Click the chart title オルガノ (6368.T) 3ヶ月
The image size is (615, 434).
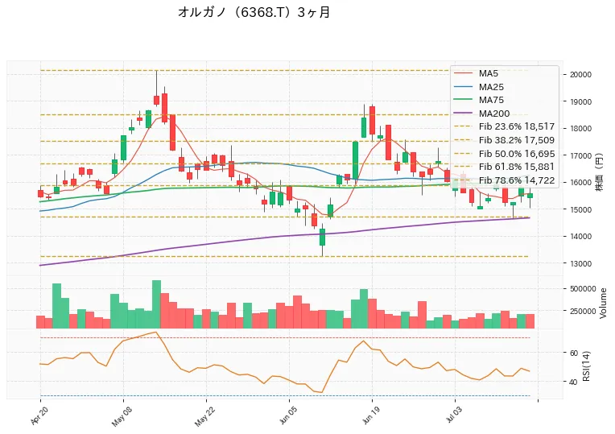point(254,12)
